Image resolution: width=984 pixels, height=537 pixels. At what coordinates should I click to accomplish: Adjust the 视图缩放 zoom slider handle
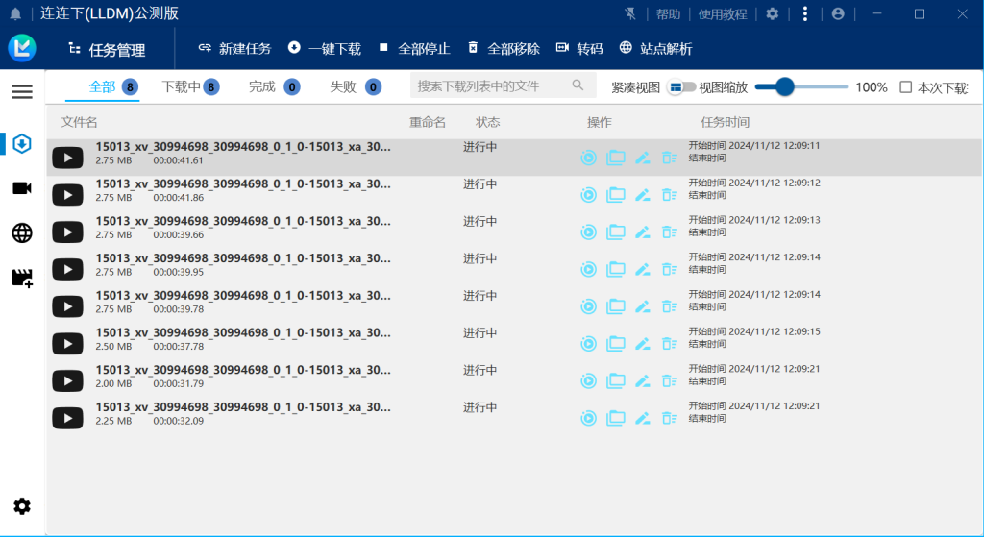pos(784,86)
